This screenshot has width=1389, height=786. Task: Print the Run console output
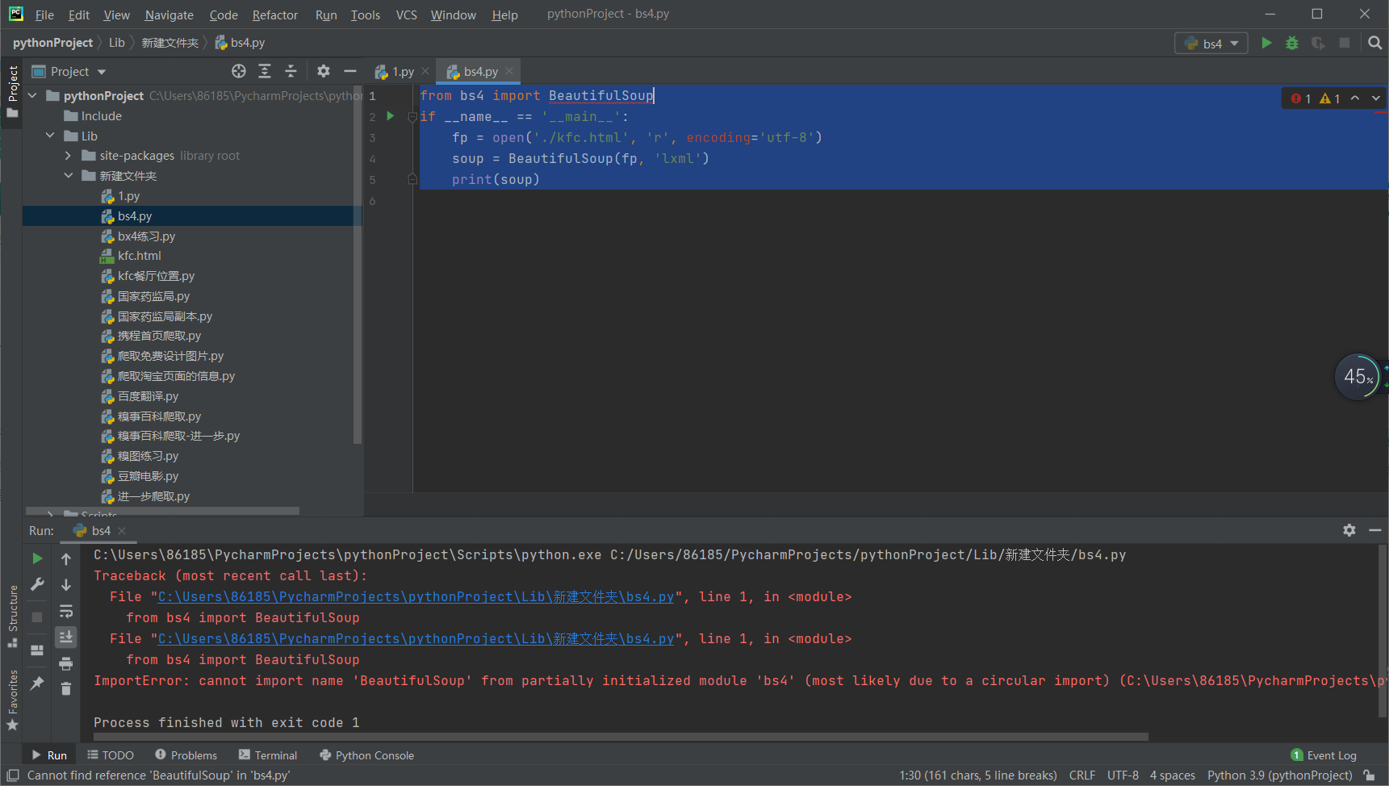[66, 663]
